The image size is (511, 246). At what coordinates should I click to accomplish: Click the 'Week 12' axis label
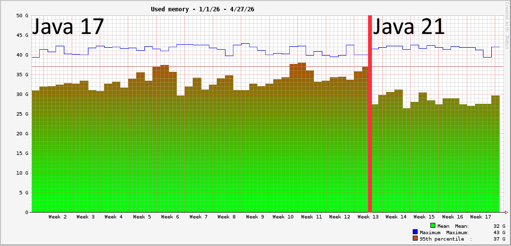pyautogui.click(x=340, y=217)
